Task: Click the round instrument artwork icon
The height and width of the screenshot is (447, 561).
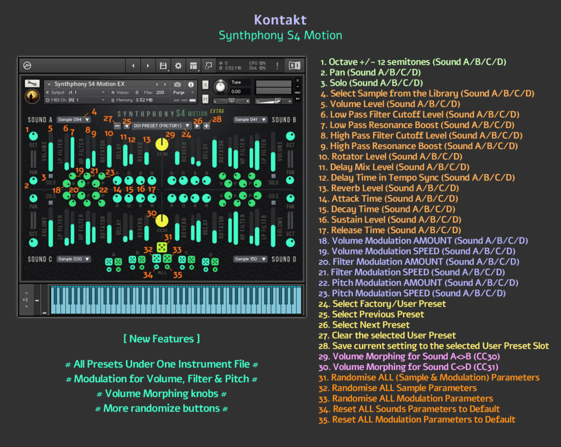Action: [x=32, y=96]
